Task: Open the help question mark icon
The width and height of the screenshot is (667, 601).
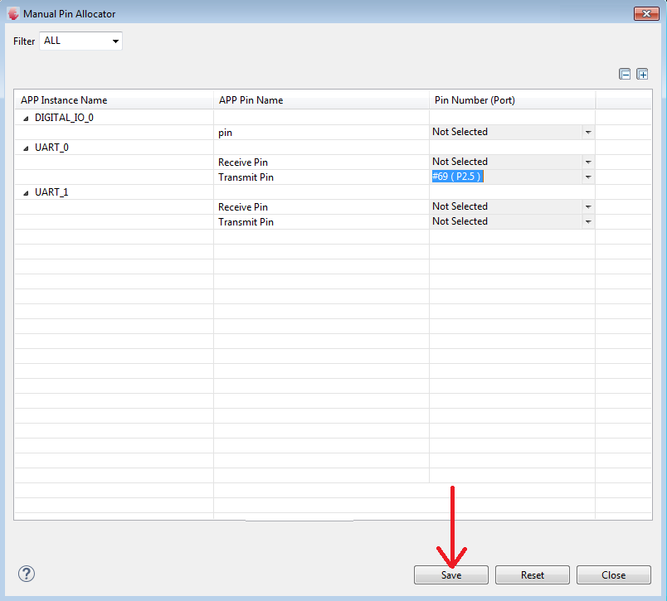Action: [x=27, y=574]
